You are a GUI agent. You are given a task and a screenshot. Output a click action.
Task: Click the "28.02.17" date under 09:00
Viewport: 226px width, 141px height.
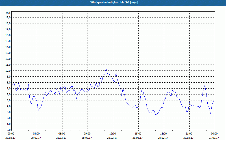click(x=87, y=138)
